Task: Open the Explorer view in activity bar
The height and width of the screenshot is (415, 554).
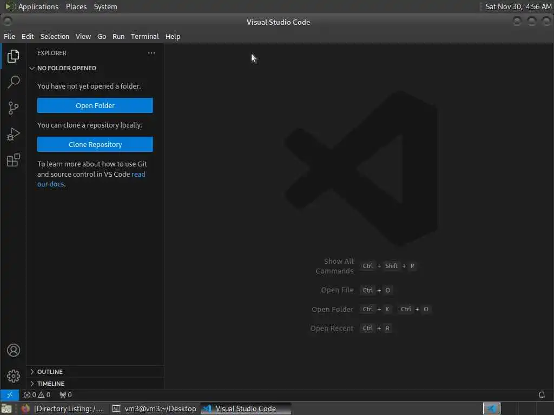Action: point(13,56)
